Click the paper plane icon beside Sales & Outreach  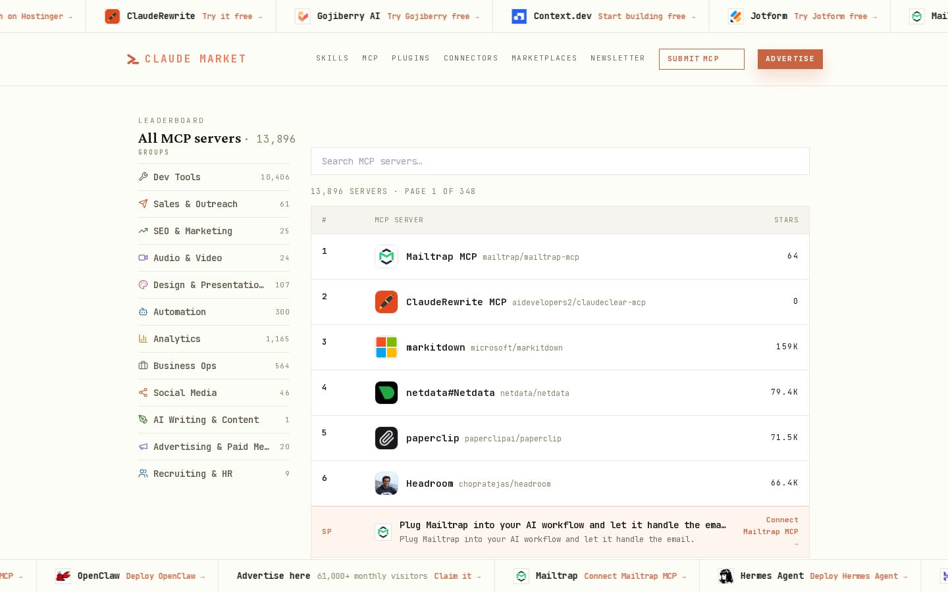[x=143, y=203]
